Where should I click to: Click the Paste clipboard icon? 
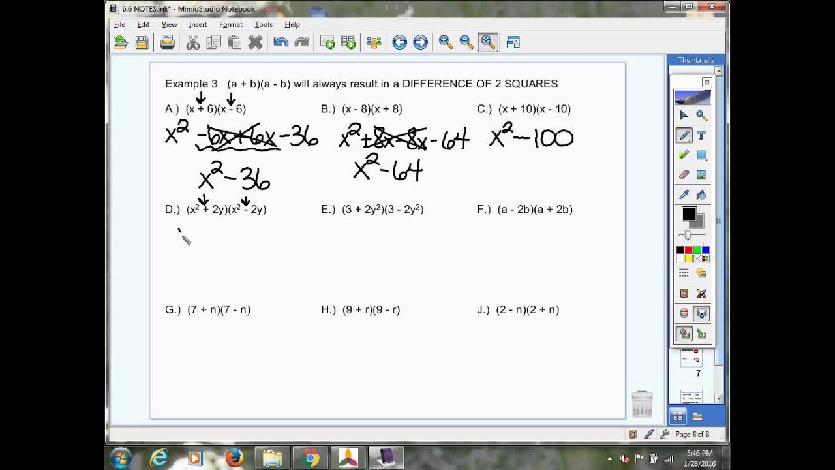point(234,42)
